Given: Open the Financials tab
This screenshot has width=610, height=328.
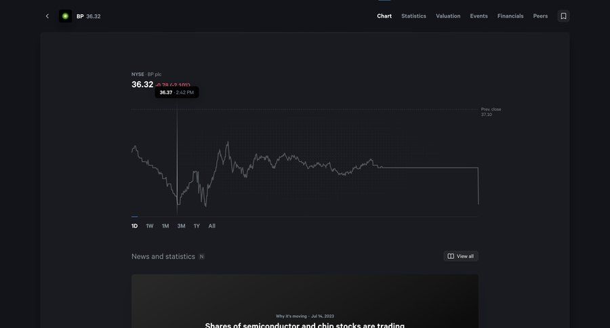Looking at the screenshot, I should (x=510, y=16).
